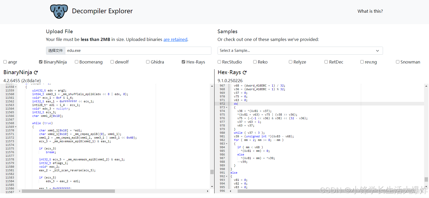Open the Select a Sample dropdown
Viewport: 429px width, 198px height.
(x=300, y=51)
